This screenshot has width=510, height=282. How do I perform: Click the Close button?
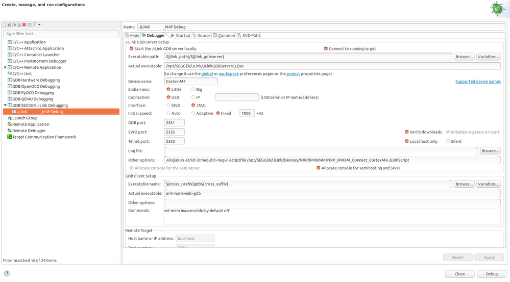click(459, 274)
